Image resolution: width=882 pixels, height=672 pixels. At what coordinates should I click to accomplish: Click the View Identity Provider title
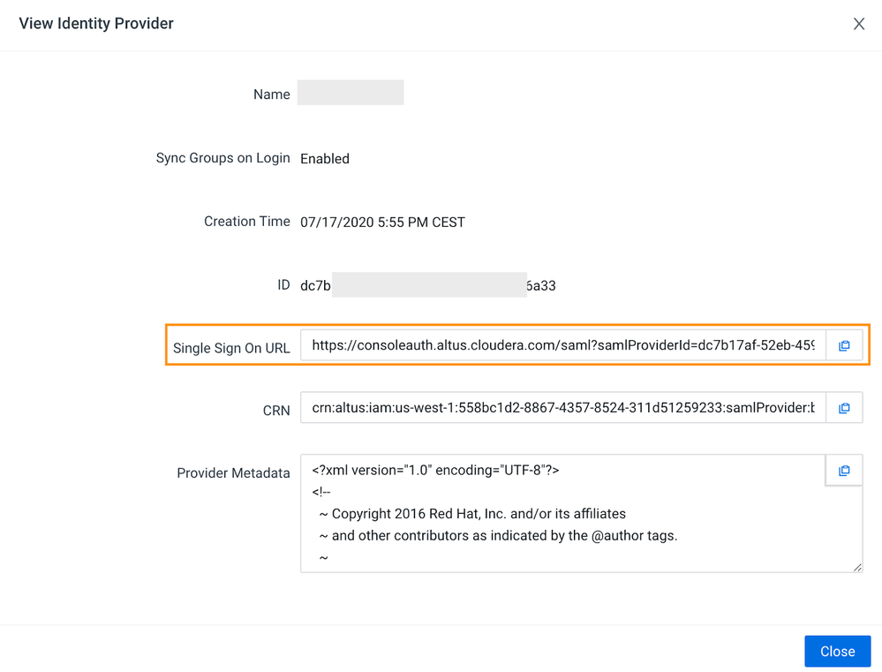click(96, 24)
